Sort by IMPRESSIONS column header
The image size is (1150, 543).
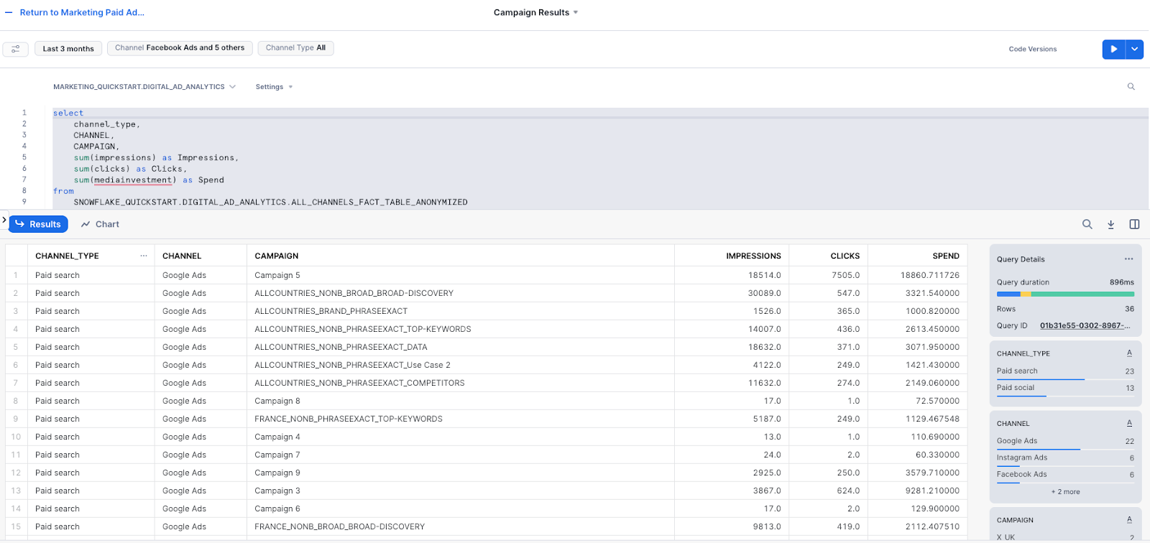[x=753, y=256]
